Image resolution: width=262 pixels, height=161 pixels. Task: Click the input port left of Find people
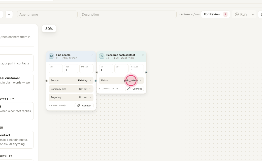[x=46, y=81]
